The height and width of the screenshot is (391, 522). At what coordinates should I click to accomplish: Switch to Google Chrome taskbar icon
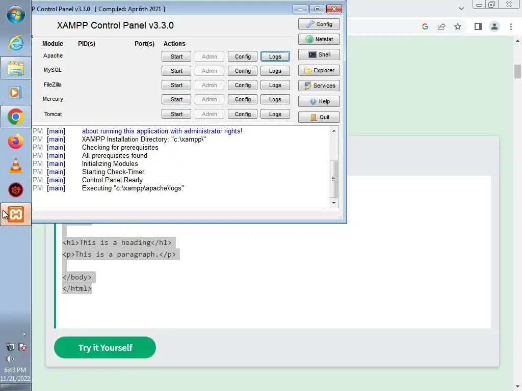16,117
